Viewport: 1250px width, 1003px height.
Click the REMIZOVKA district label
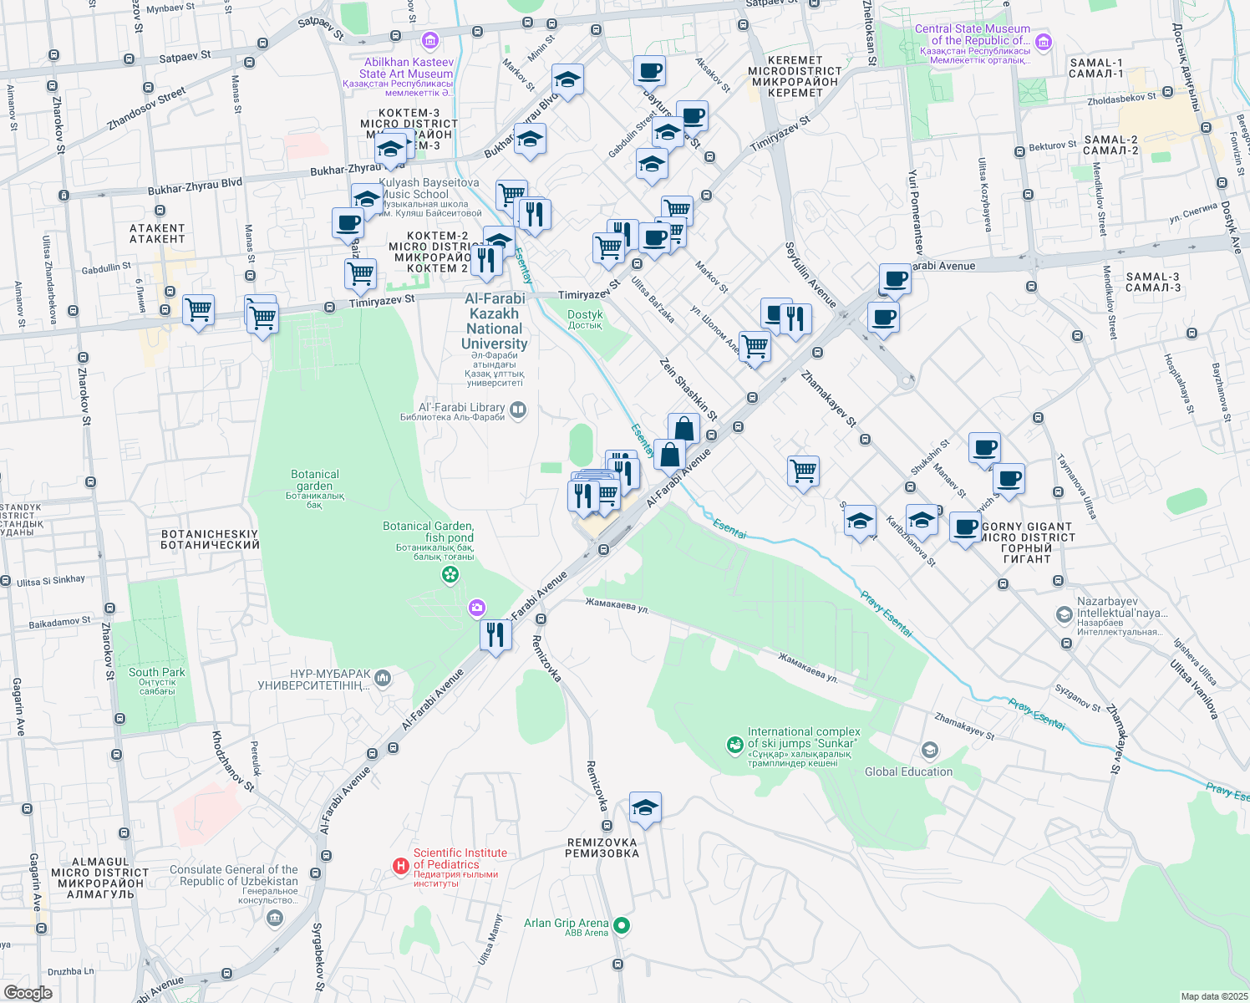[x=602, y=848]
